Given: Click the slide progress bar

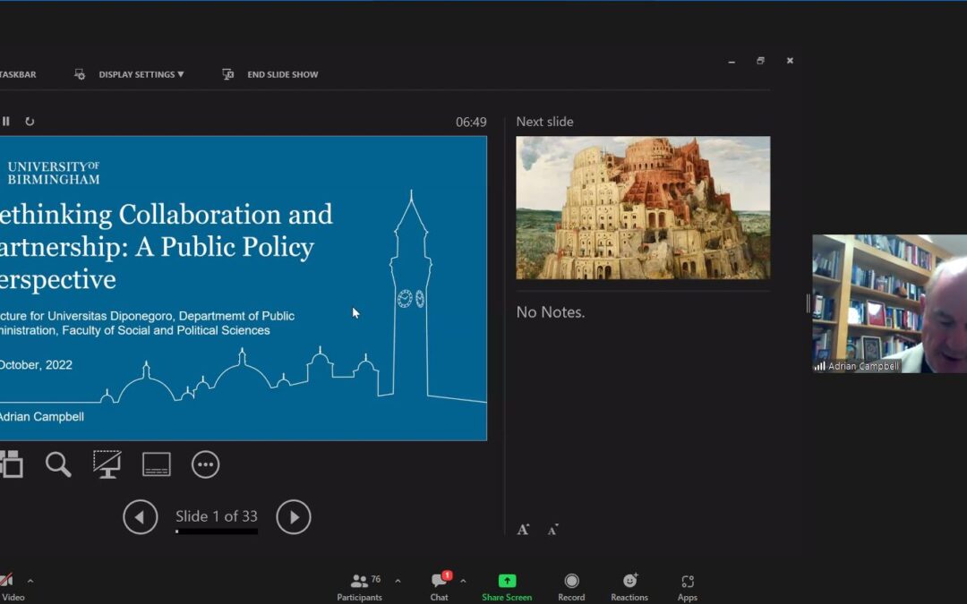Looking at the screenshot, I should (x=217, y=532).
